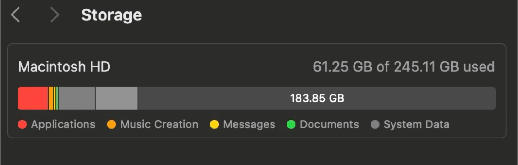Click the gray System Data legend dot
Screen dimensions: 518x165
coord(375,125)
